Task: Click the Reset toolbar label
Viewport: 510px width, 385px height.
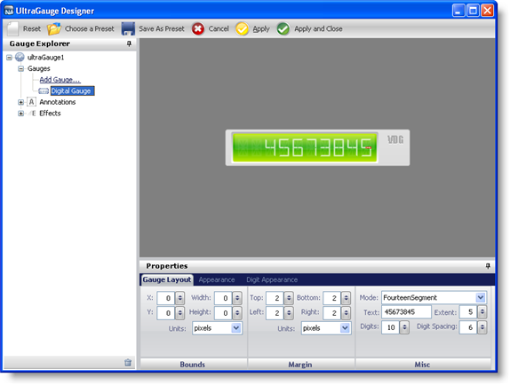Action: coord(32,29)
